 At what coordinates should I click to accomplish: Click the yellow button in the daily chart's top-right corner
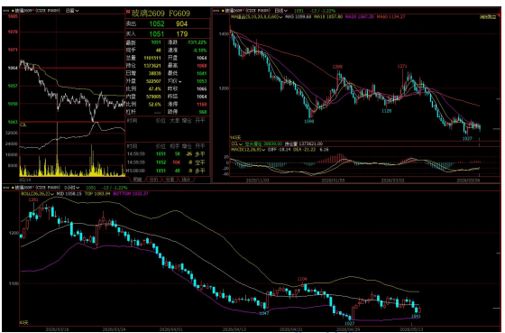(x=488, y=17)
